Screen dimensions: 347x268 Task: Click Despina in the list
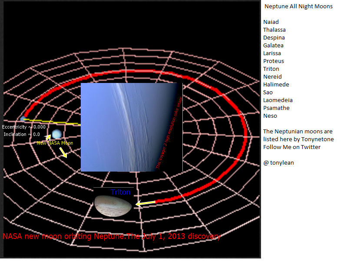273,38
